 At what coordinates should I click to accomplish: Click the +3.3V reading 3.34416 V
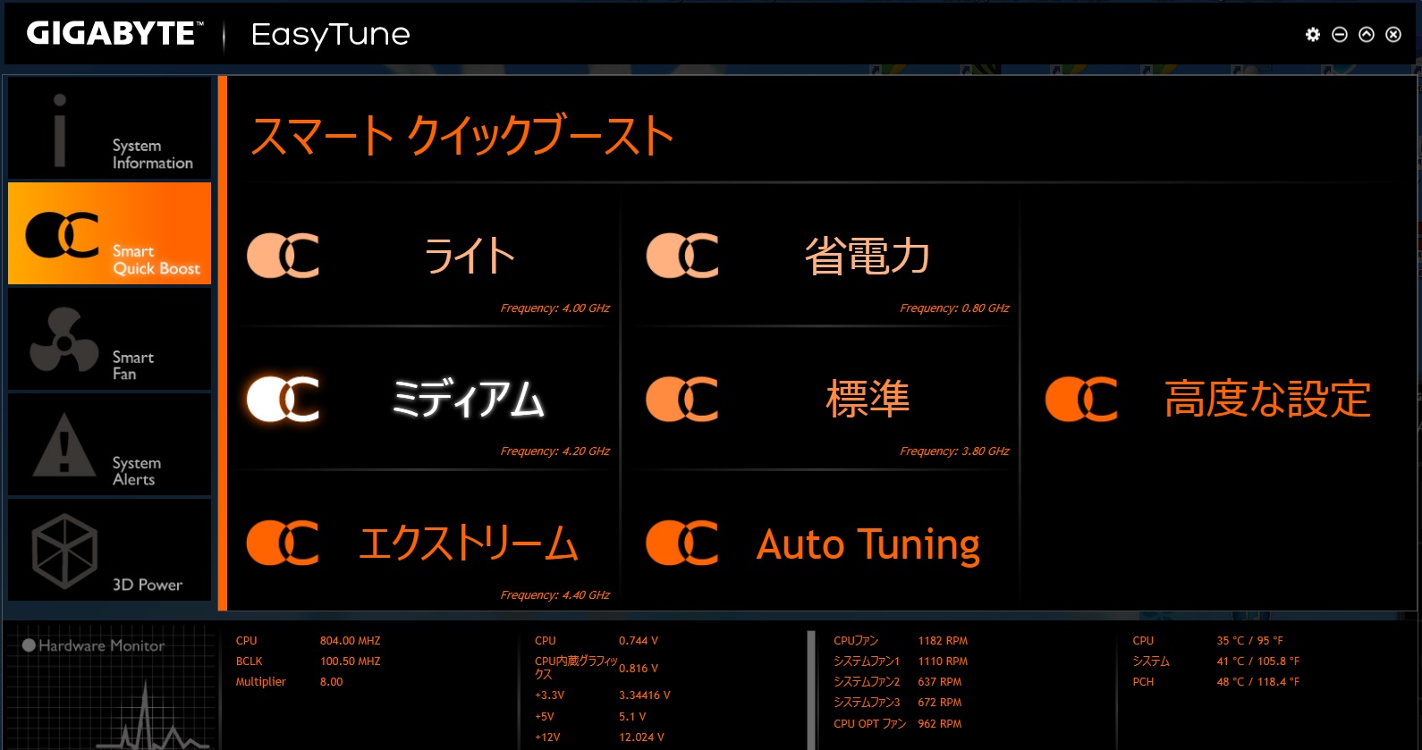pos(645,695)
